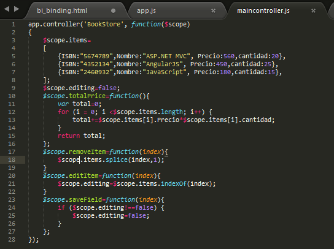Click the Precio value 180
Screen dimensions: 334x249
point(225,72)
